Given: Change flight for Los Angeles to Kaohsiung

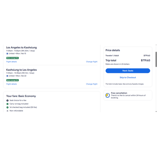Looking at the screenshot, I should click(92, 62).
